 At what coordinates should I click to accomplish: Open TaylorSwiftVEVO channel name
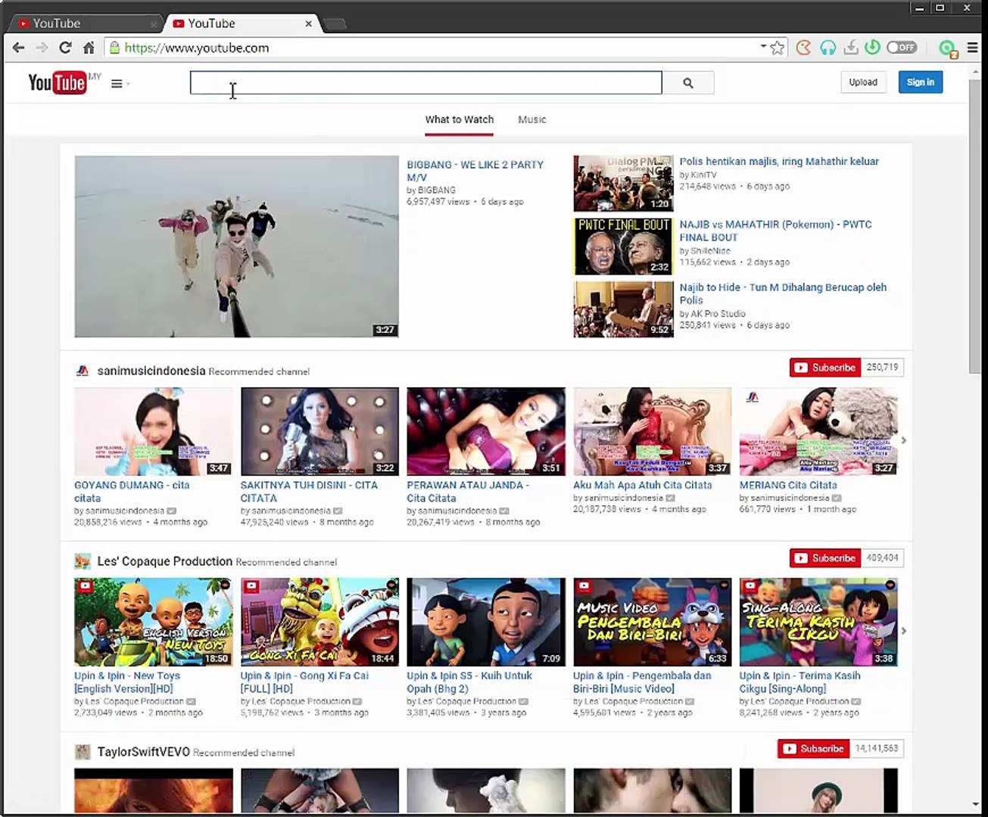pyautogui.click(x=143, y=752)
